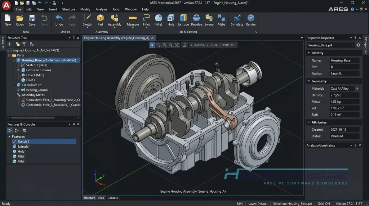Click the green plus icon in Structure Tree
This screenshot has width=369, height=206.
[10, 44]
